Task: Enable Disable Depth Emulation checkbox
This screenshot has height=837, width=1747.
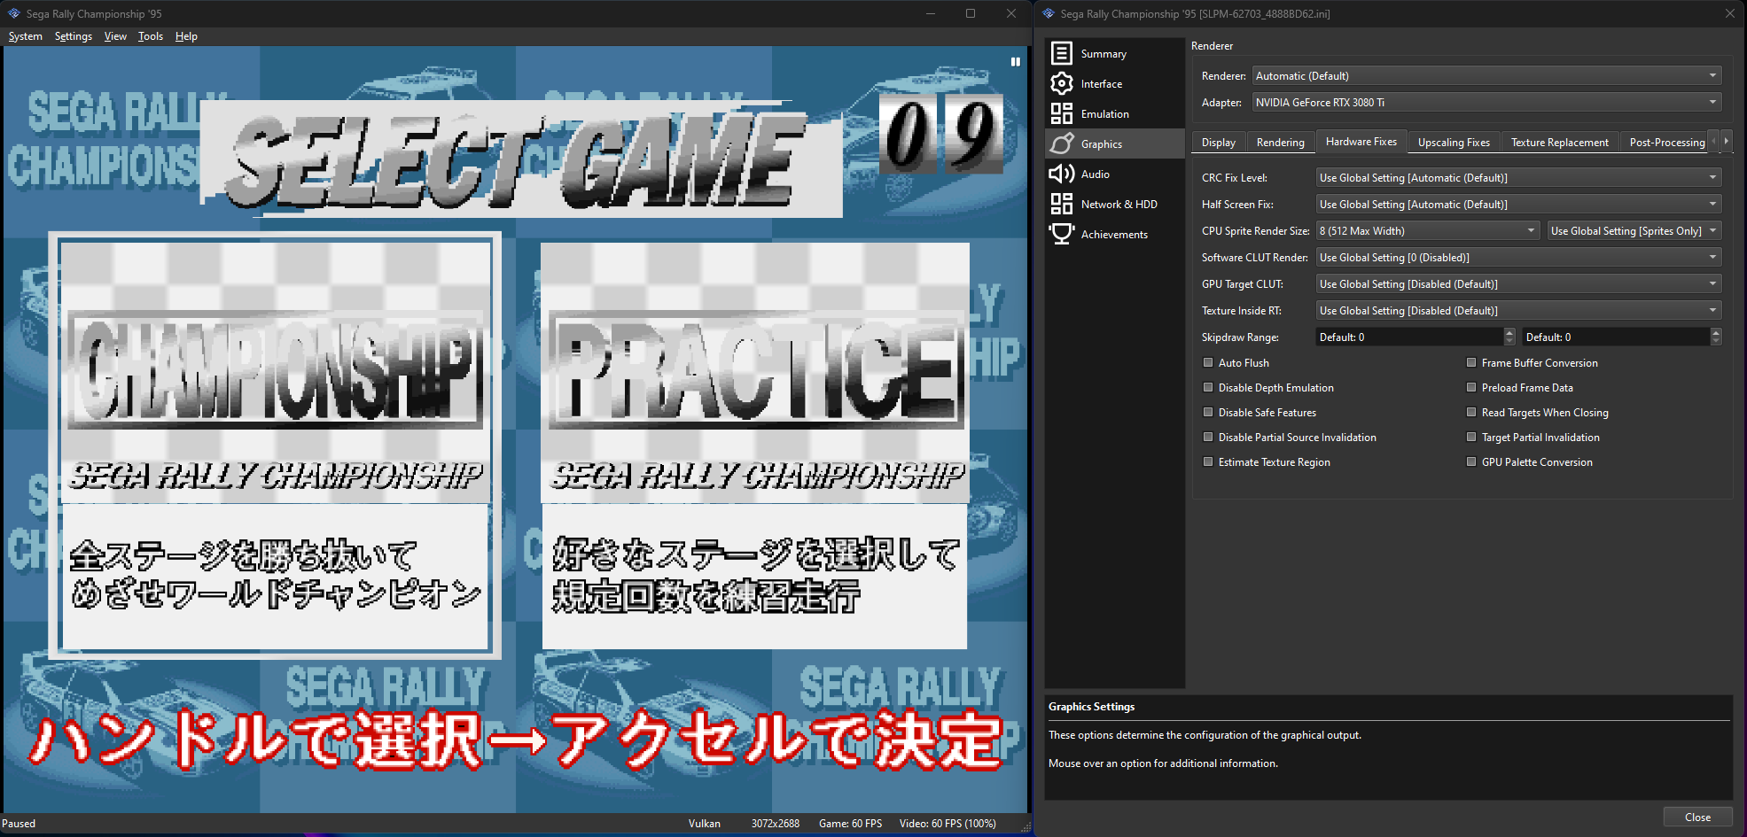Action: [x=1207, y=387]
